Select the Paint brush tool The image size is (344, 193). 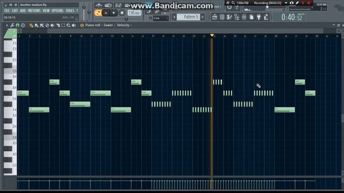pos(37,25)
